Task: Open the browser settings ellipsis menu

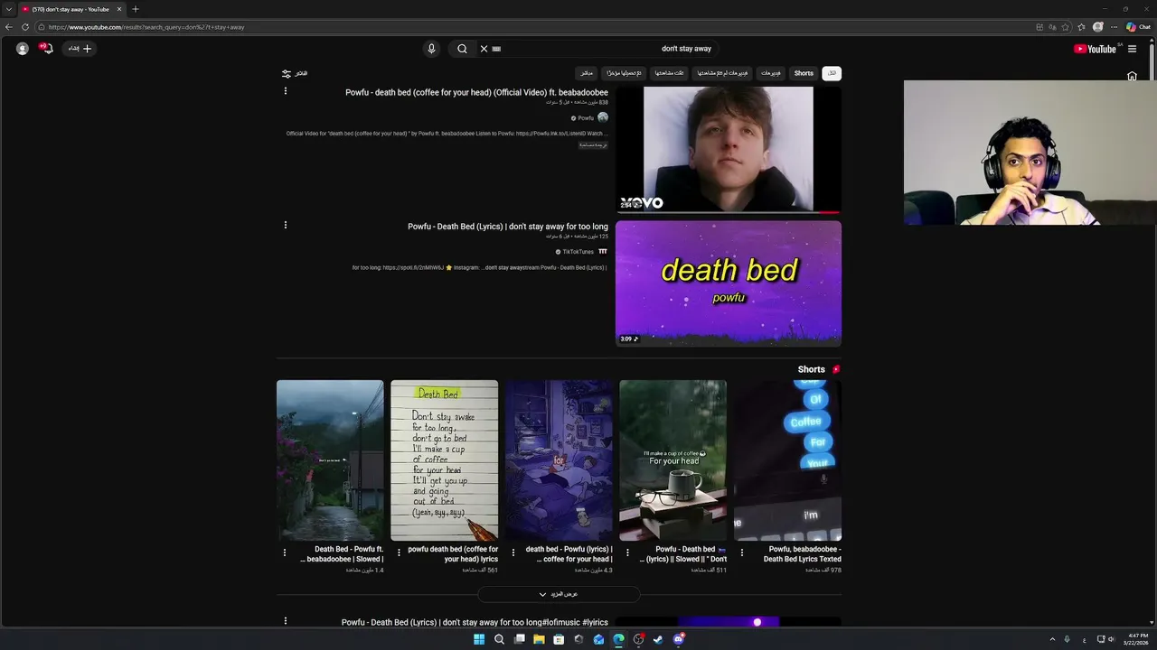Action: [1114, 27]
